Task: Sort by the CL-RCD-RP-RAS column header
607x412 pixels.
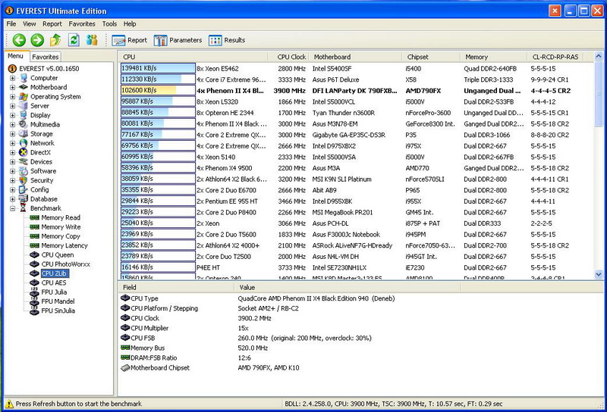Action: [555, 57]
